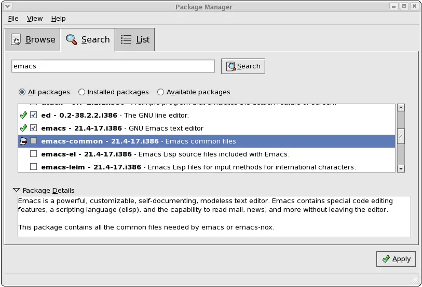This screenshot has width=422, height=287.
Task: Open the File menu
Action: tap(13, 19)
